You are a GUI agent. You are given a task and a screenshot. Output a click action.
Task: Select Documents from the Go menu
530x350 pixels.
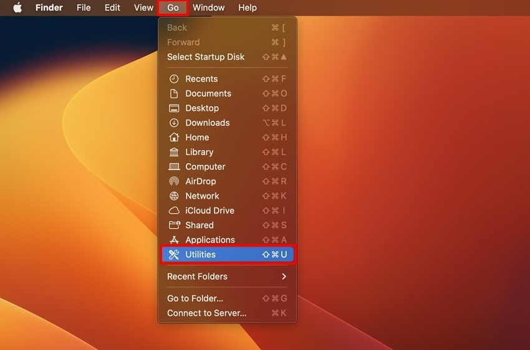[x=227, y=93]
